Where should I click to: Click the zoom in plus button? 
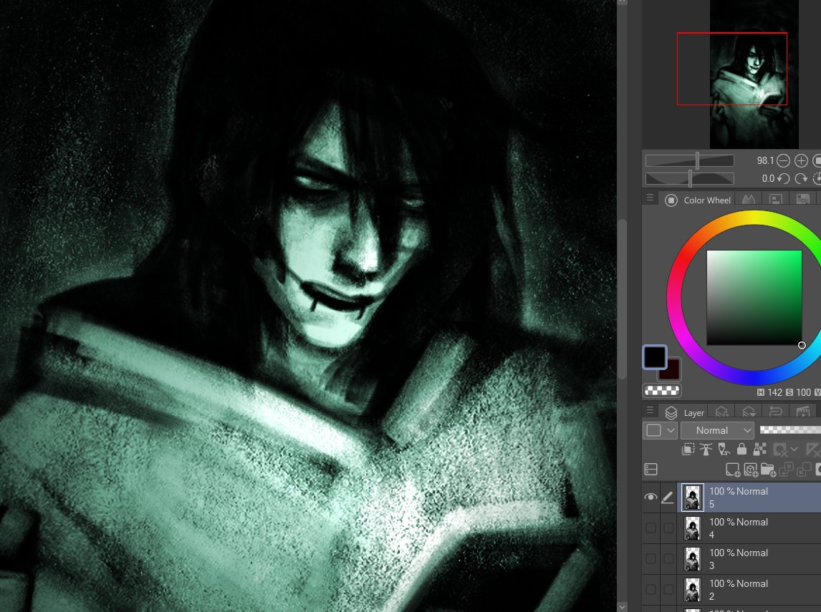(x=801, y=160)
